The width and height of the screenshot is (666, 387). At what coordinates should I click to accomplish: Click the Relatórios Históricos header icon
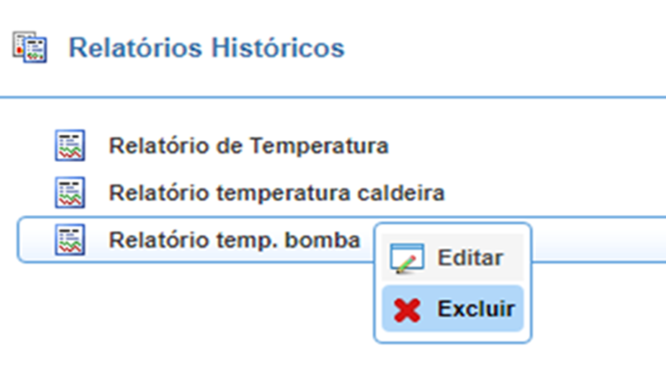coord(30,47)
